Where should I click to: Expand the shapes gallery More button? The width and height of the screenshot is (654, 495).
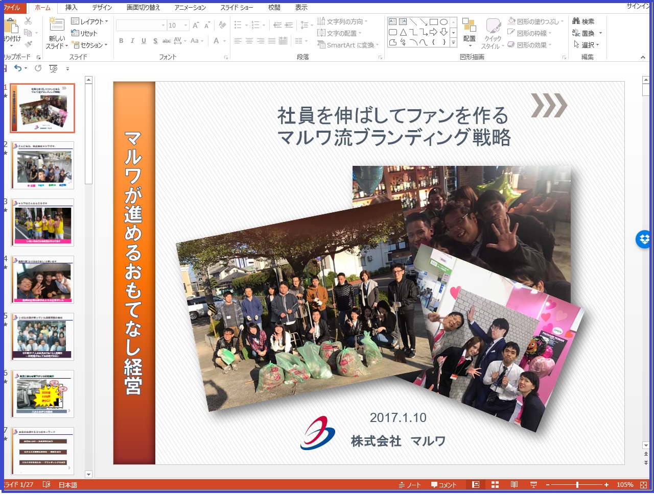tap(453, 43)
